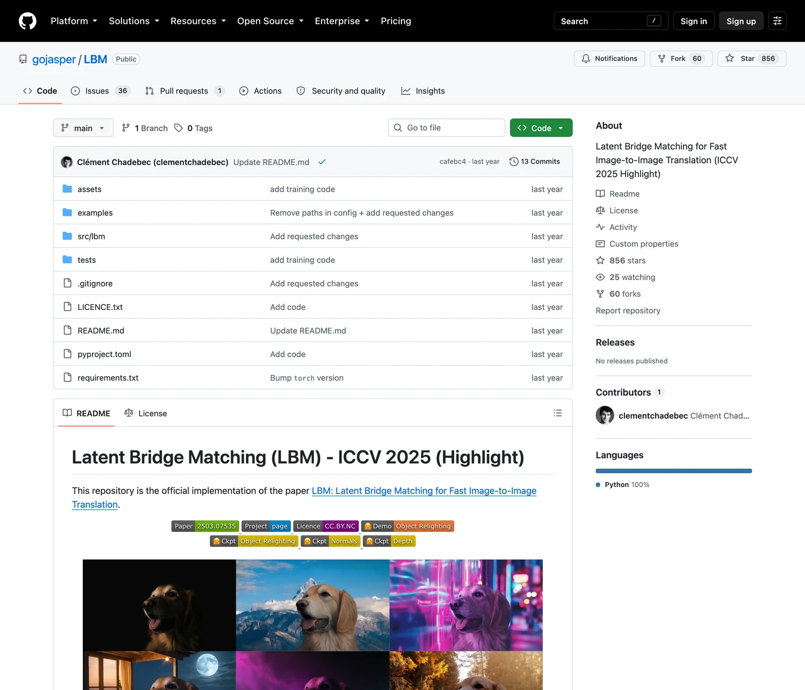Image resolution: width=805 pixels, height=690 pixels.
Task: Open the Pull requests tab
Action: tap(185, 91)
